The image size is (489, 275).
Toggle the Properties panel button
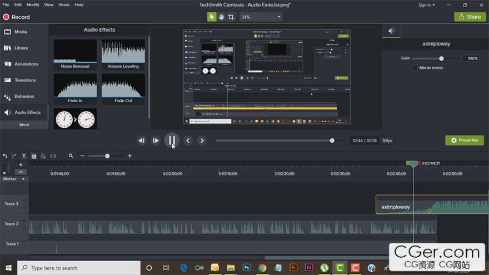[465, 141]
